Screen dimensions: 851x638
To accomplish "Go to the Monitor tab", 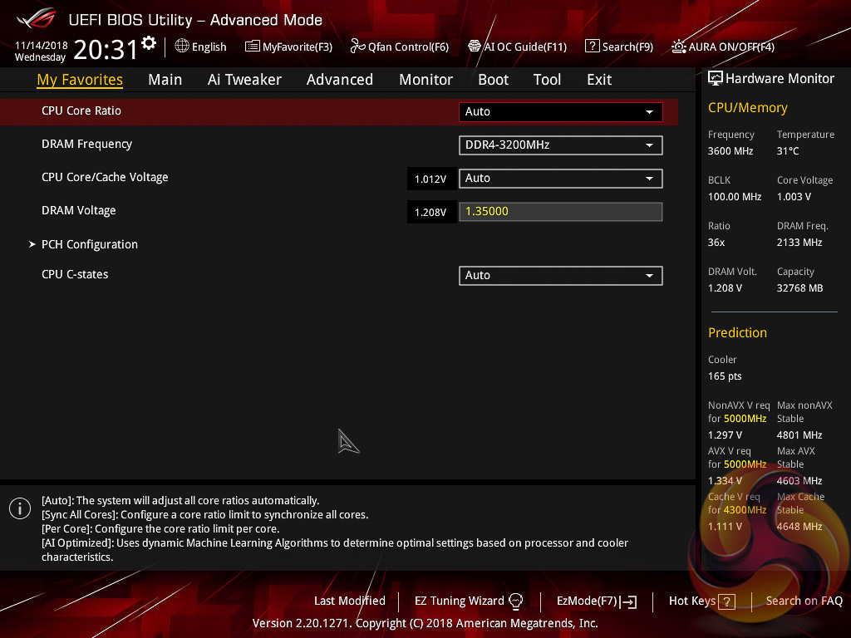I will [x=425, y=80].
